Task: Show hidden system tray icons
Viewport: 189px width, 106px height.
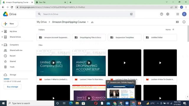Action: [158, 103]
